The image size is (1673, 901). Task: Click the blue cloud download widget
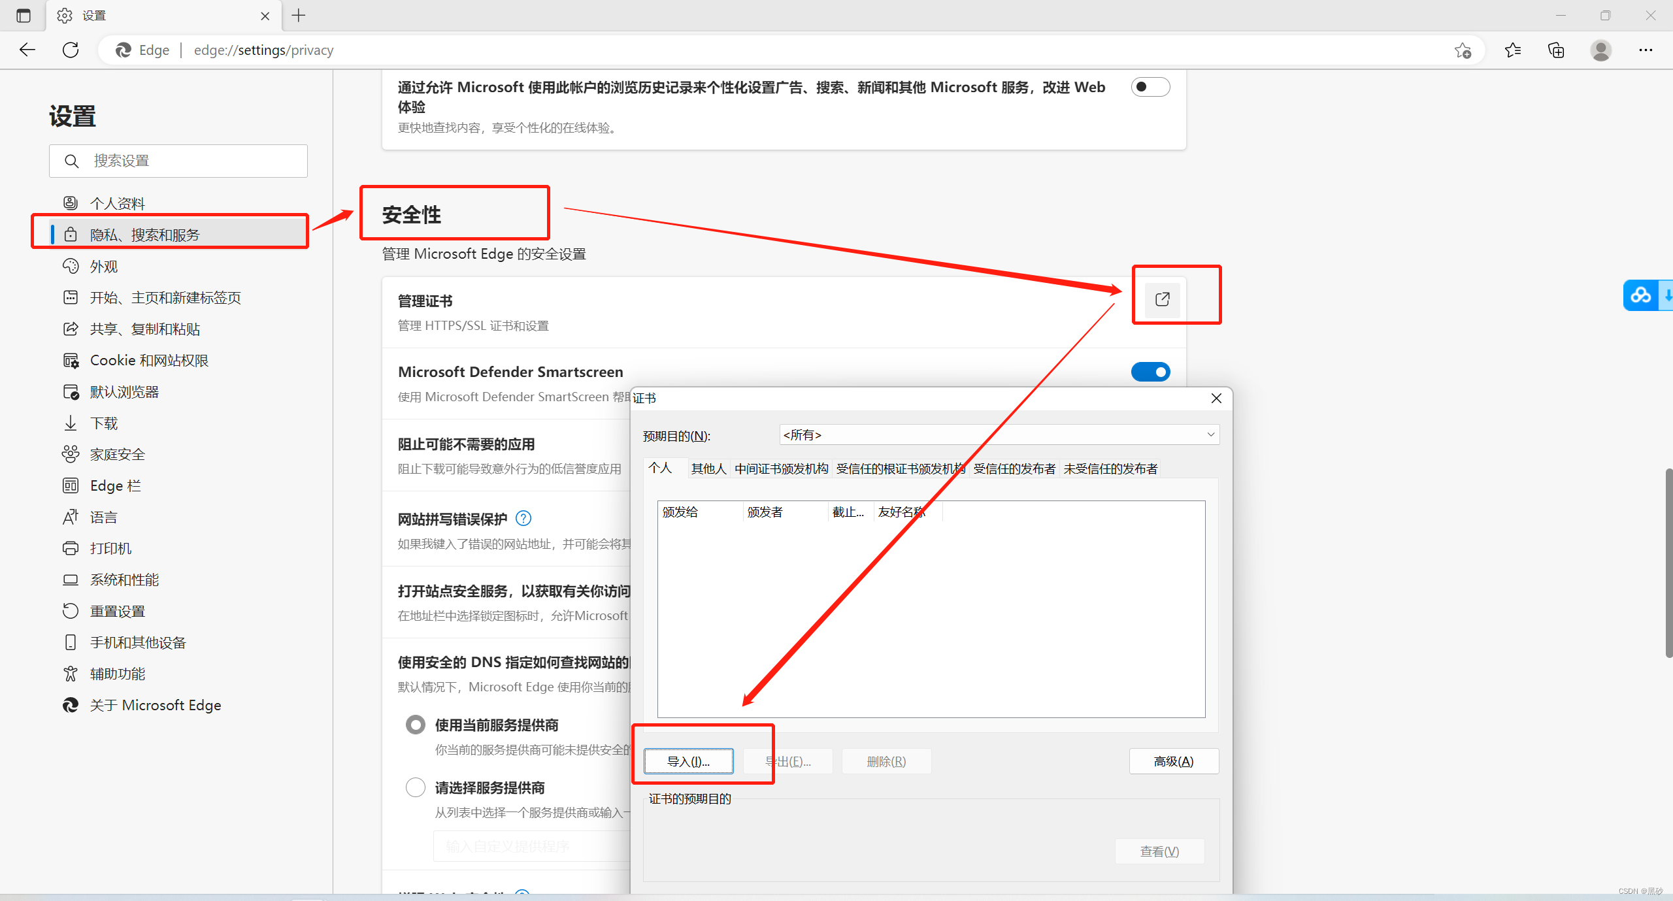coord(1641,295)
